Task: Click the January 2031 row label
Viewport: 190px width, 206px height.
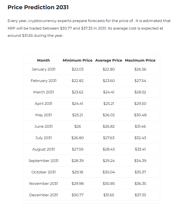Action: point(44,69)
